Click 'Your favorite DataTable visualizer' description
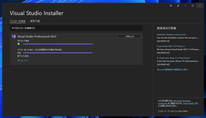 (177, 38)
